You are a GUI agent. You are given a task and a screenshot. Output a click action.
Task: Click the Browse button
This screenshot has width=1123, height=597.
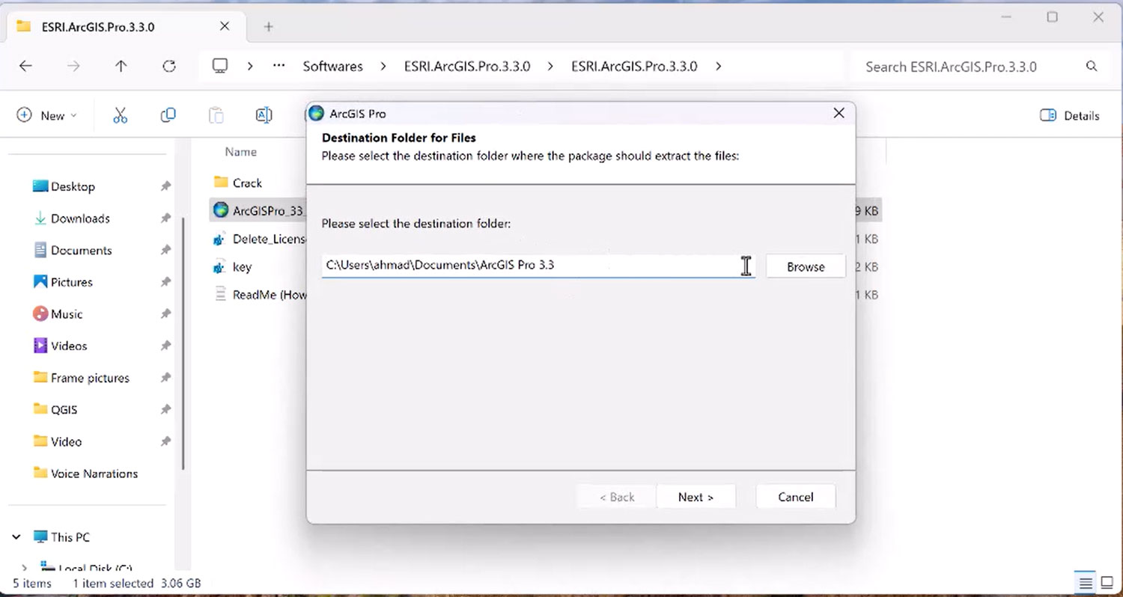pyautogui.click(x=805, y=267)
